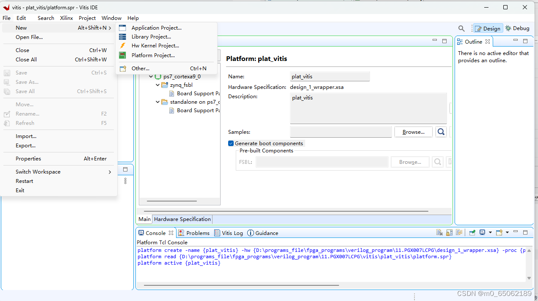Disable Generate boot components
This screenshot has width=538, height=301.
tap(231, 143)
